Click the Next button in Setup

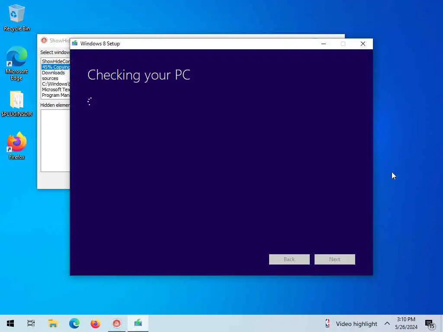(334, 259)
